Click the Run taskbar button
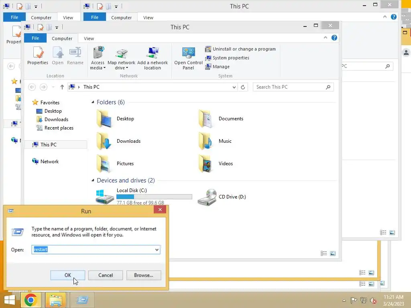The height and width of the screenshot is (308, 411). 82,300
